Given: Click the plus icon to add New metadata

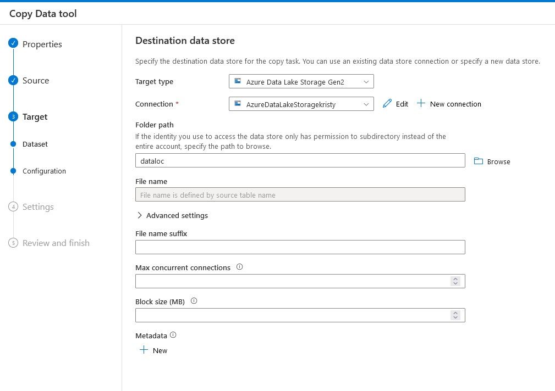Looking at the screenshot, I should pos(144,350).
